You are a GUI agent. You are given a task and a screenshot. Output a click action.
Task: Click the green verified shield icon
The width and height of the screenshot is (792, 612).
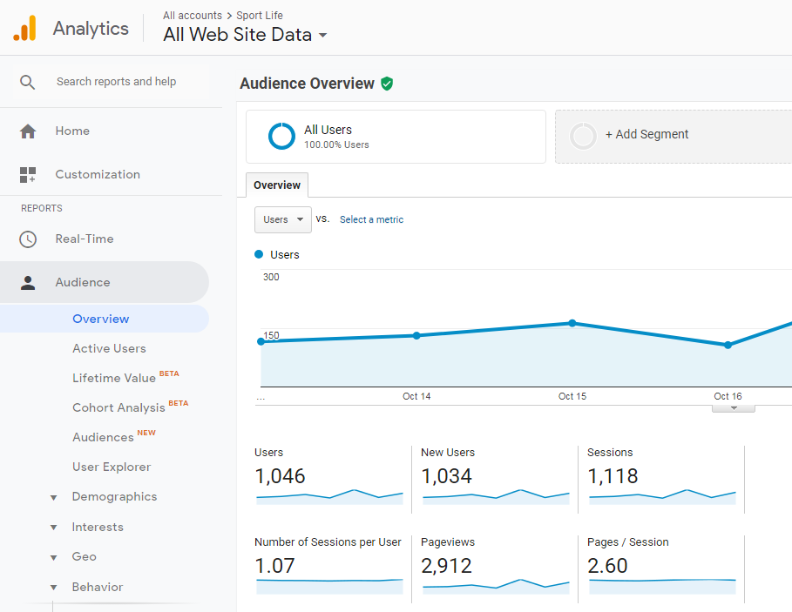click(x=387, y=84)
